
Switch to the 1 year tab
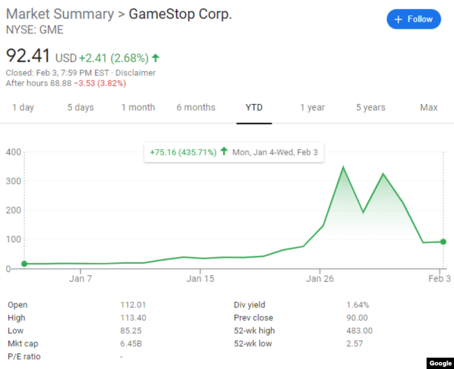click(312, 107)
